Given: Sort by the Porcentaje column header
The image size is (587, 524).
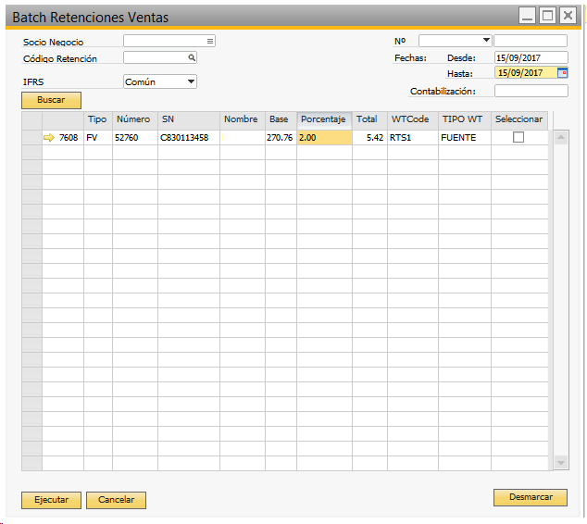Looking at the screenshot, I should click(x=323, y=119).
